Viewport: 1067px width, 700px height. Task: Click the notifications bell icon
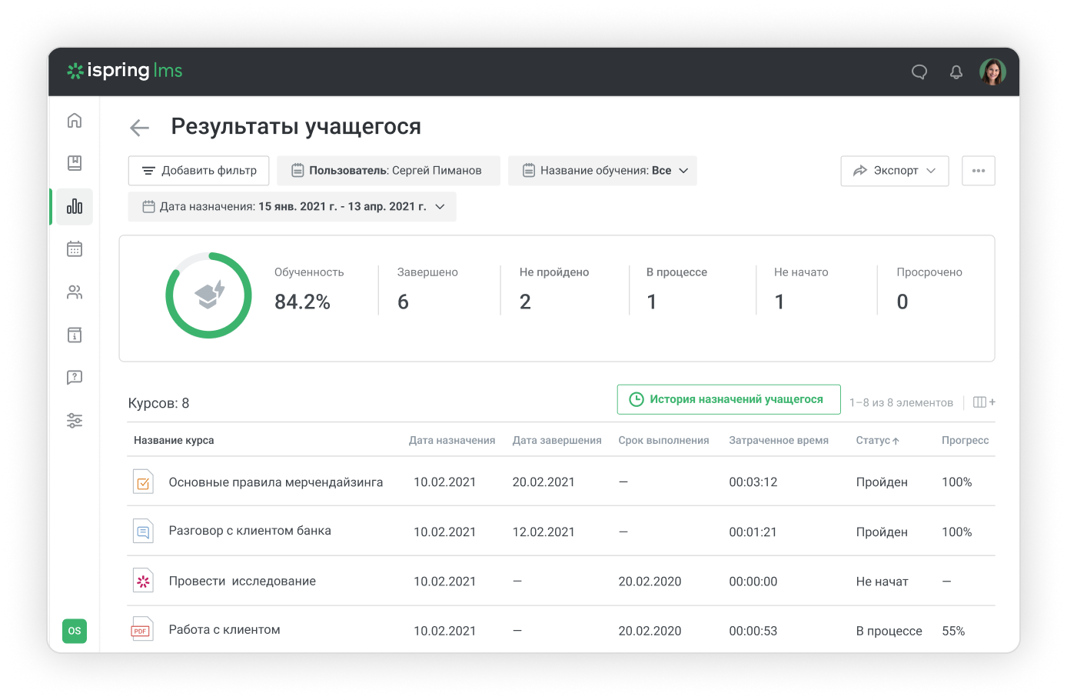tap(956, 72)
